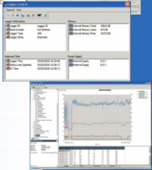Viewport: 152px width, 170px height.
Task: Expand the lower yellow folder in tree
Action: pyautogui.click(x=33, y=127)
